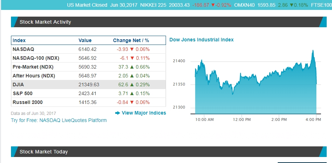
Task: Click the green up arrow in S&P 500 row
Action: (133, 94)
